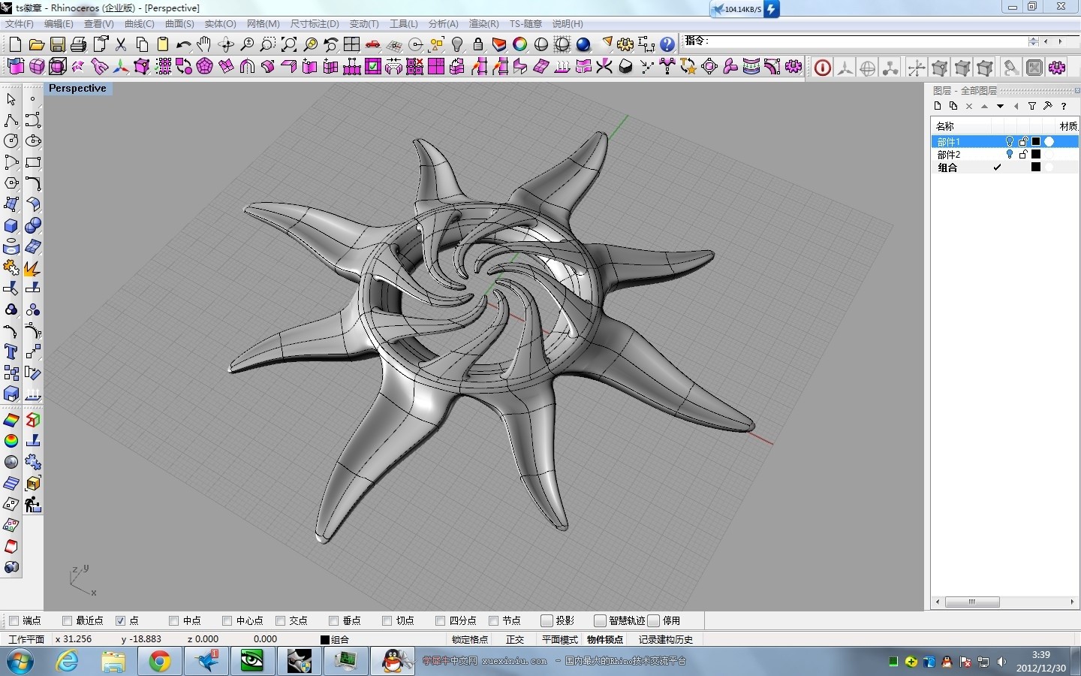This screenshot has height=676, width=1081.
Task: Toggle the lock icon of layer 部件1
Action: click(1023, 141)
